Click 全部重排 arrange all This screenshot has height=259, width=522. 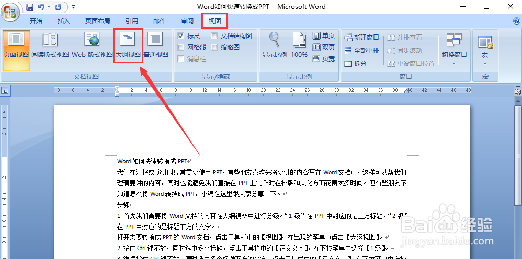[361, 51]
